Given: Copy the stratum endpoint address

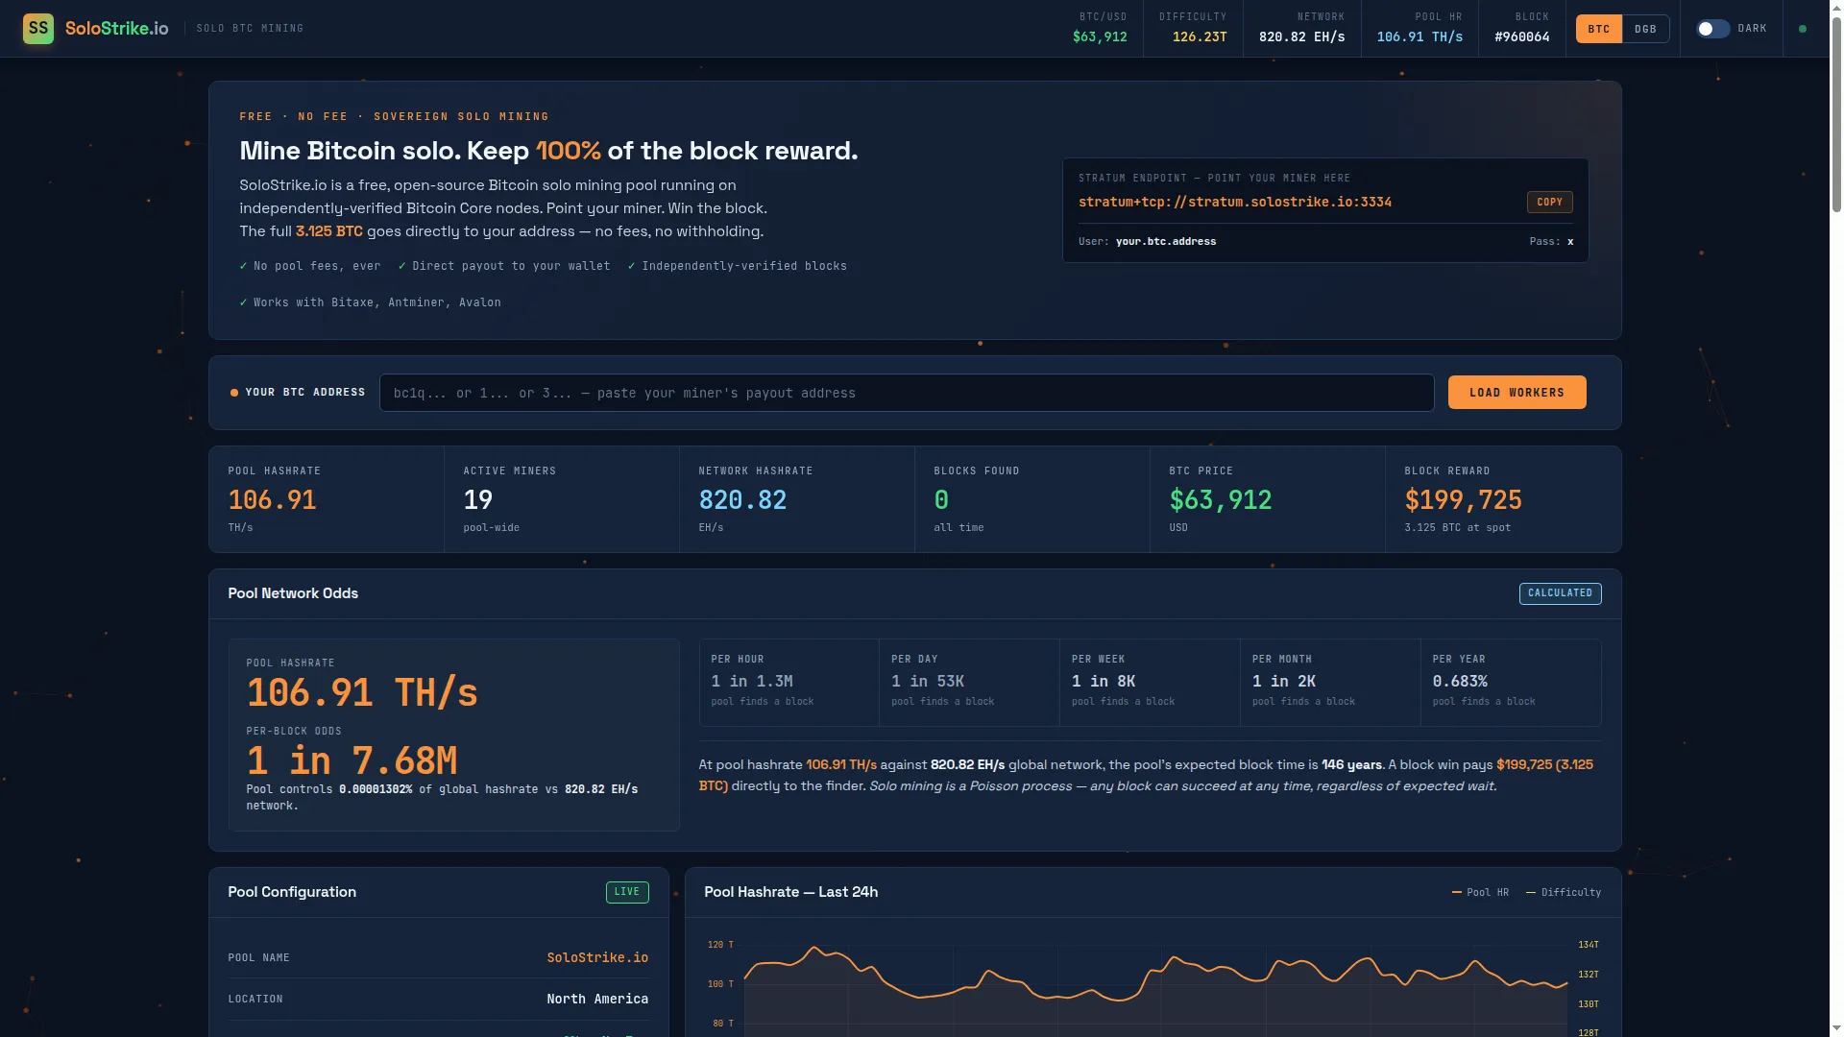Looking at the screenshot, I should point(1549,202).
